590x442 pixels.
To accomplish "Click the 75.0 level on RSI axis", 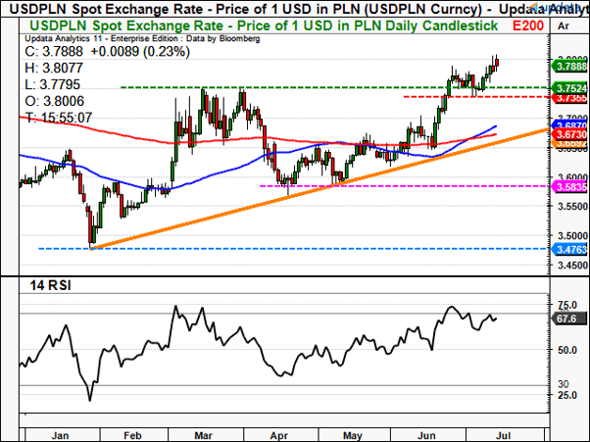I will click(568, 305).
